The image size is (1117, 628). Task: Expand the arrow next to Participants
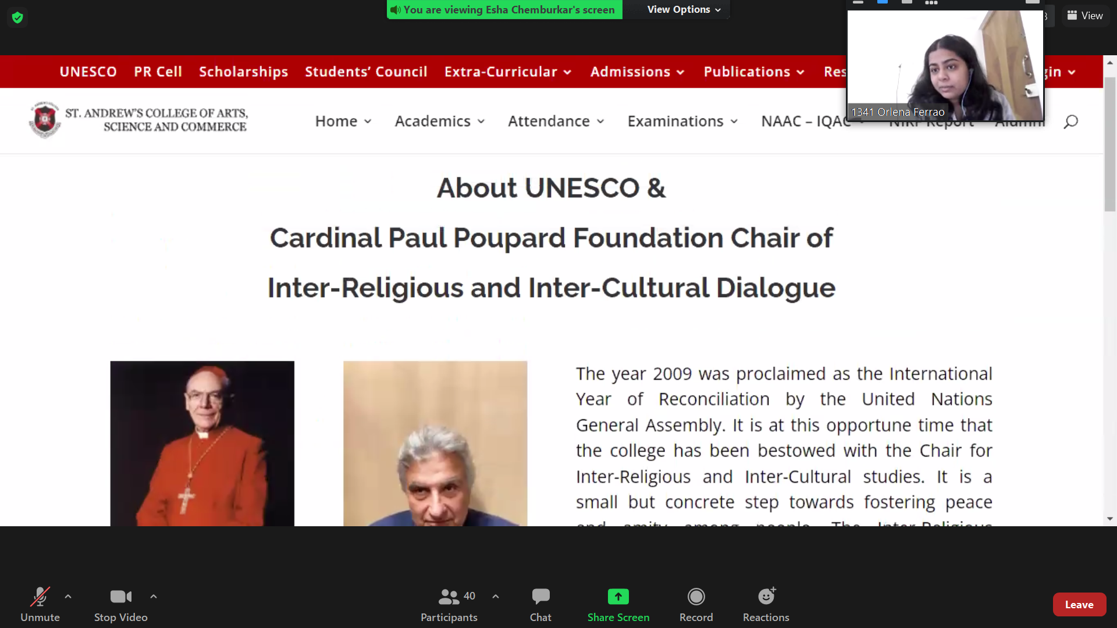pyautogui.click(x=496, y=596)
